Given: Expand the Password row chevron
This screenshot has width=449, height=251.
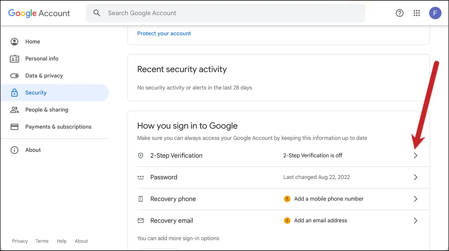Looking at the screenshot, I should tap(415, 177).
